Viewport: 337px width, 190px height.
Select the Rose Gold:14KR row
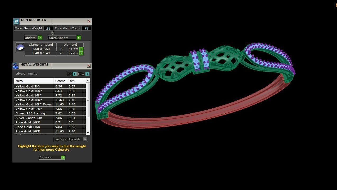point(50,127)
